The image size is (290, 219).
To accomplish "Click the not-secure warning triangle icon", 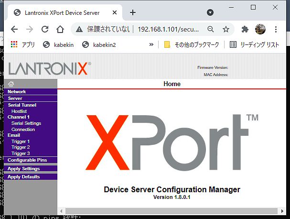I will coord(79,29).
